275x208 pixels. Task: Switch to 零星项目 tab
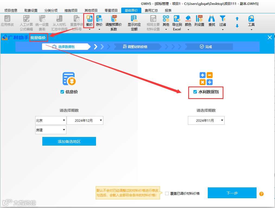(x=111, y=11)
